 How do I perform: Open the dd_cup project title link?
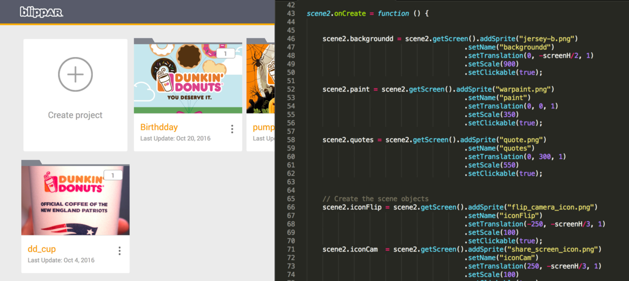[x=42, y=249]
